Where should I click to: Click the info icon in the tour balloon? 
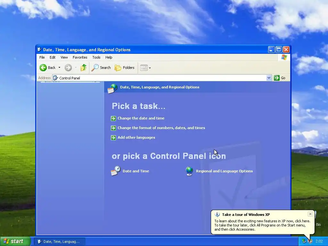coord(217,214)
